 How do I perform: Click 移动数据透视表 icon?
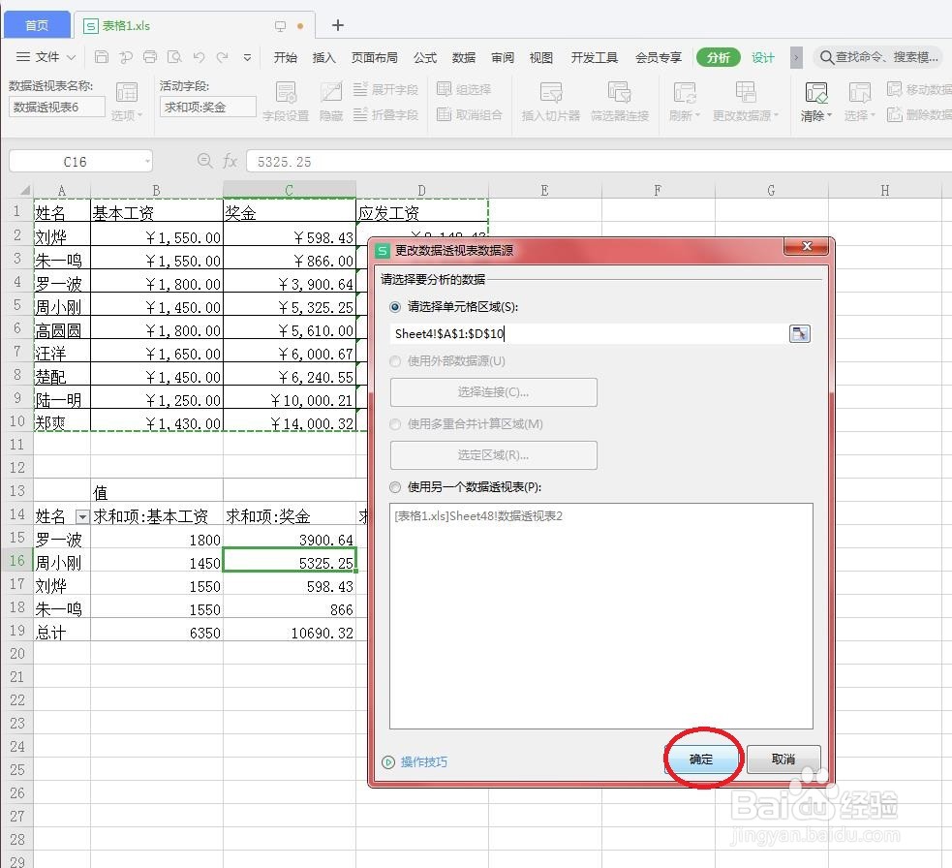click(x=919, y=89)
